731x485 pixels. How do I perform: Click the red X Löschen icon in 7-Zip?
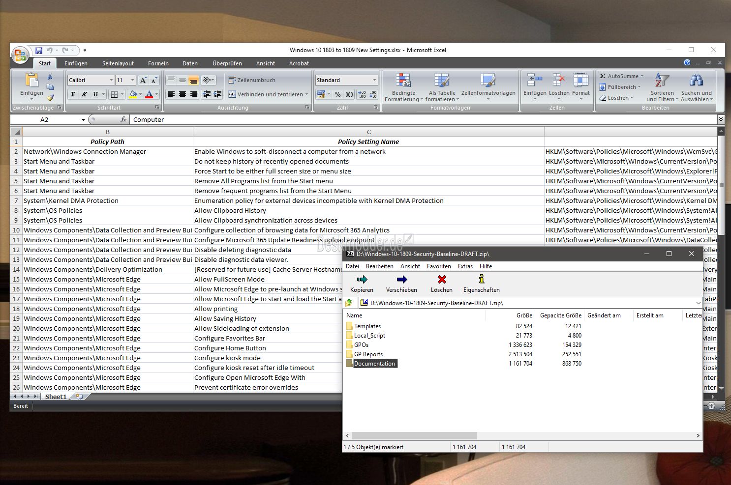[442, 280]
